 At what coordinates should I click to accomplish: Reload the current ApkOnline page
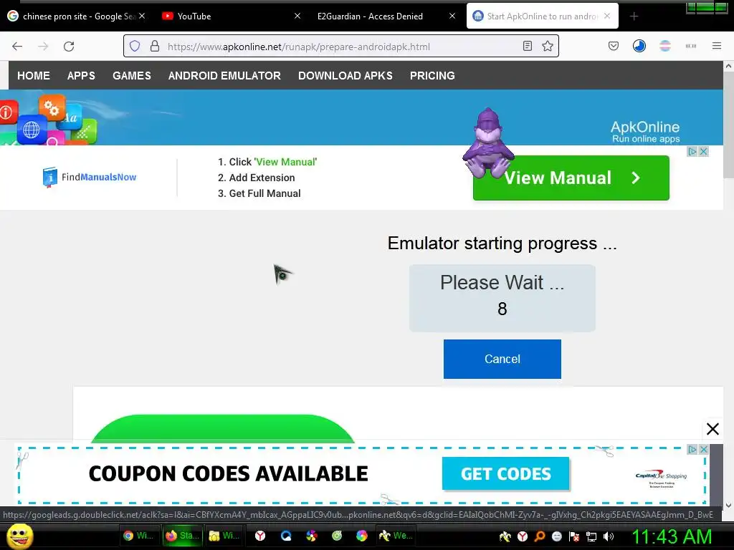pos(69,47)
